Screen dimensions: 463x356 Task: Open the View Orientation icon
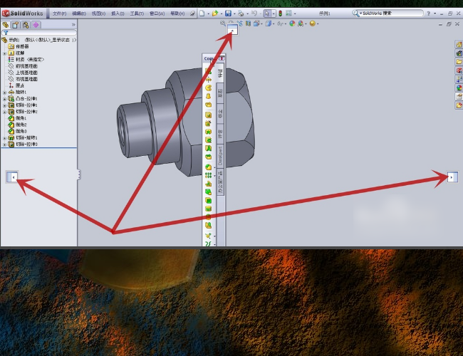click(256, 23)
